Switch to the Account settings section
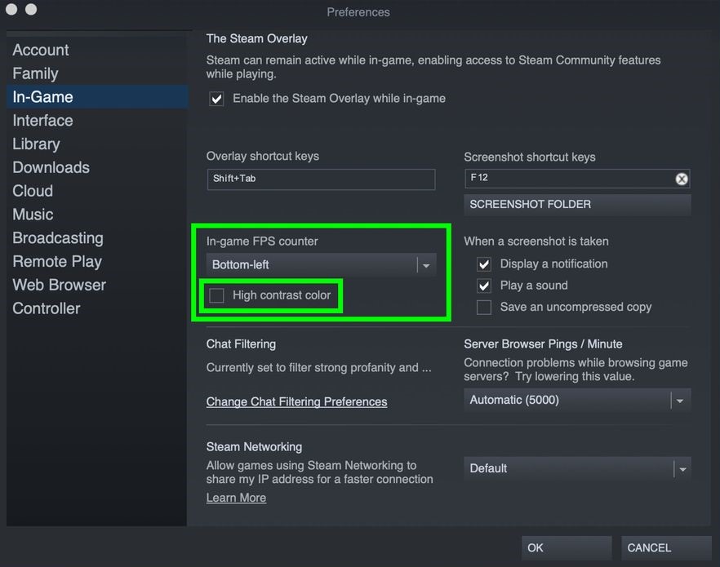 [x=41, y=51]
